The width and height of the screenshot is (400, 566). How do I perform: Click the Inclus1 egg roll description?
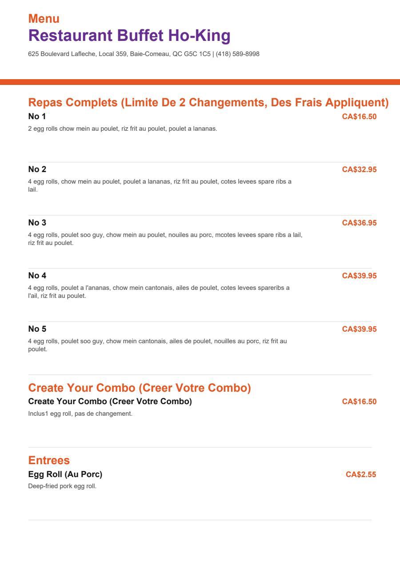[80, 414]
